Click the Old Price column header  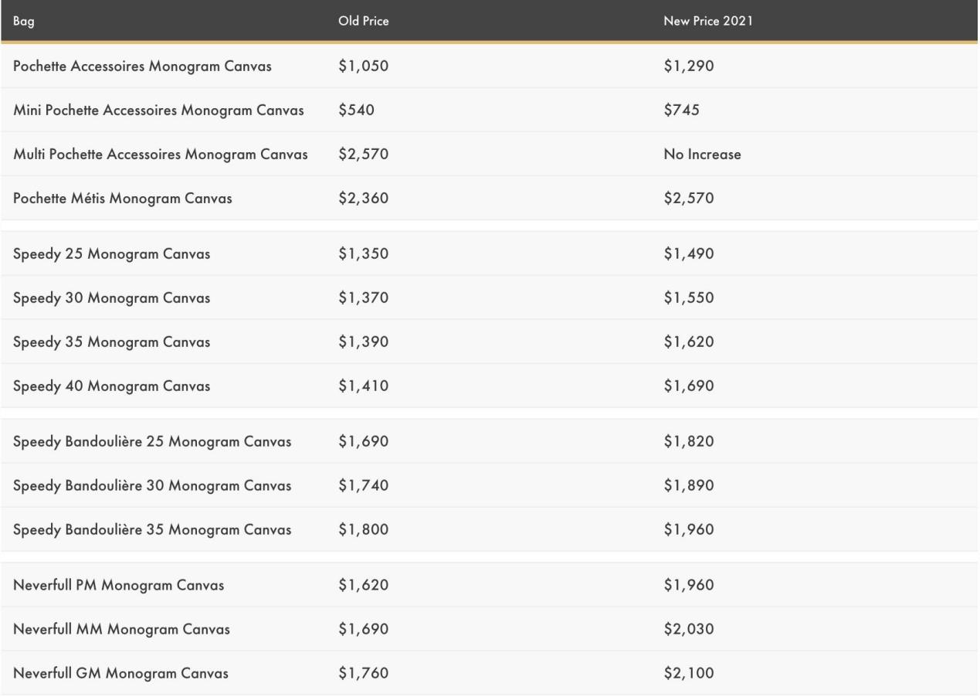[363, 21]
